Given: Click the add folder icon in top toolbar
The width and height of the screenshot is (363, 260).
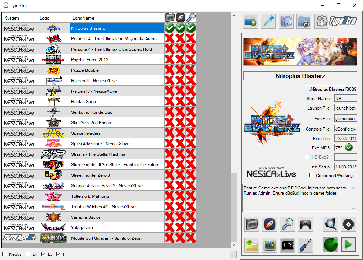Looking at the screenshot, I should pyautogui.click(x=251, y=21).
